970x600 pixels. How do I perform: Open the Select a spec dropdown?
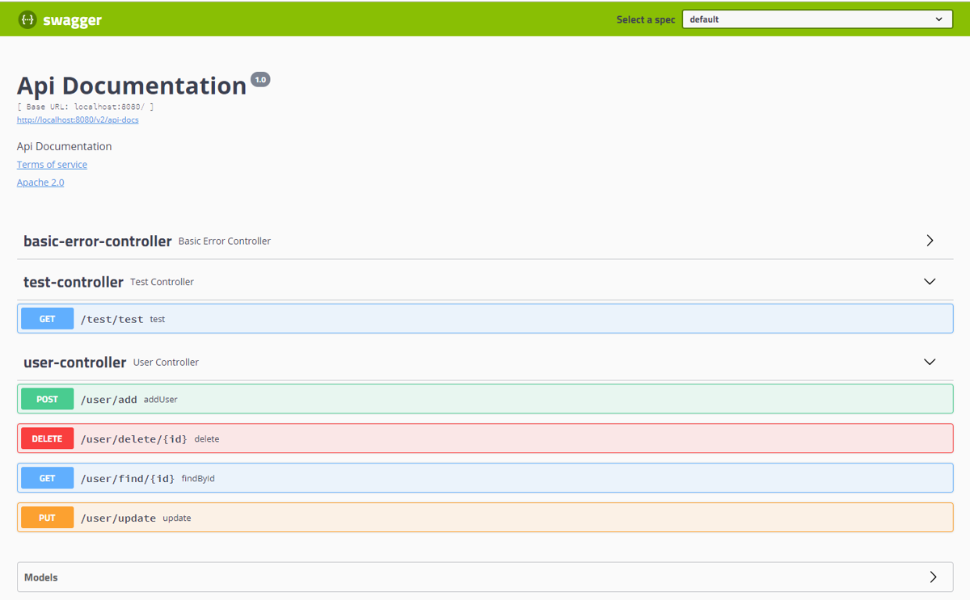[x=817, y=19]
